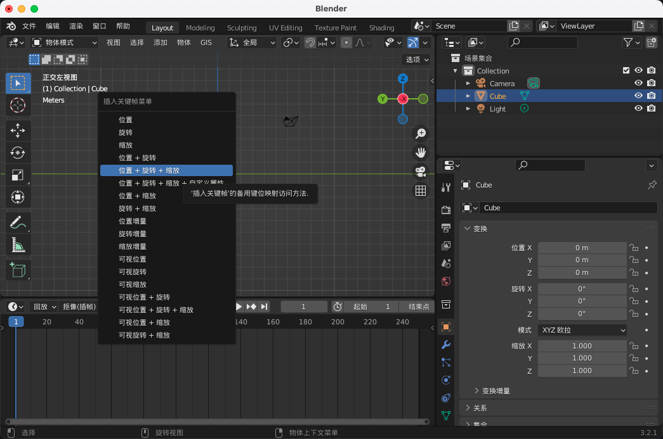Open the Object Data mesh tab
The image size is (663, 439).
click(x=446, y=416)
